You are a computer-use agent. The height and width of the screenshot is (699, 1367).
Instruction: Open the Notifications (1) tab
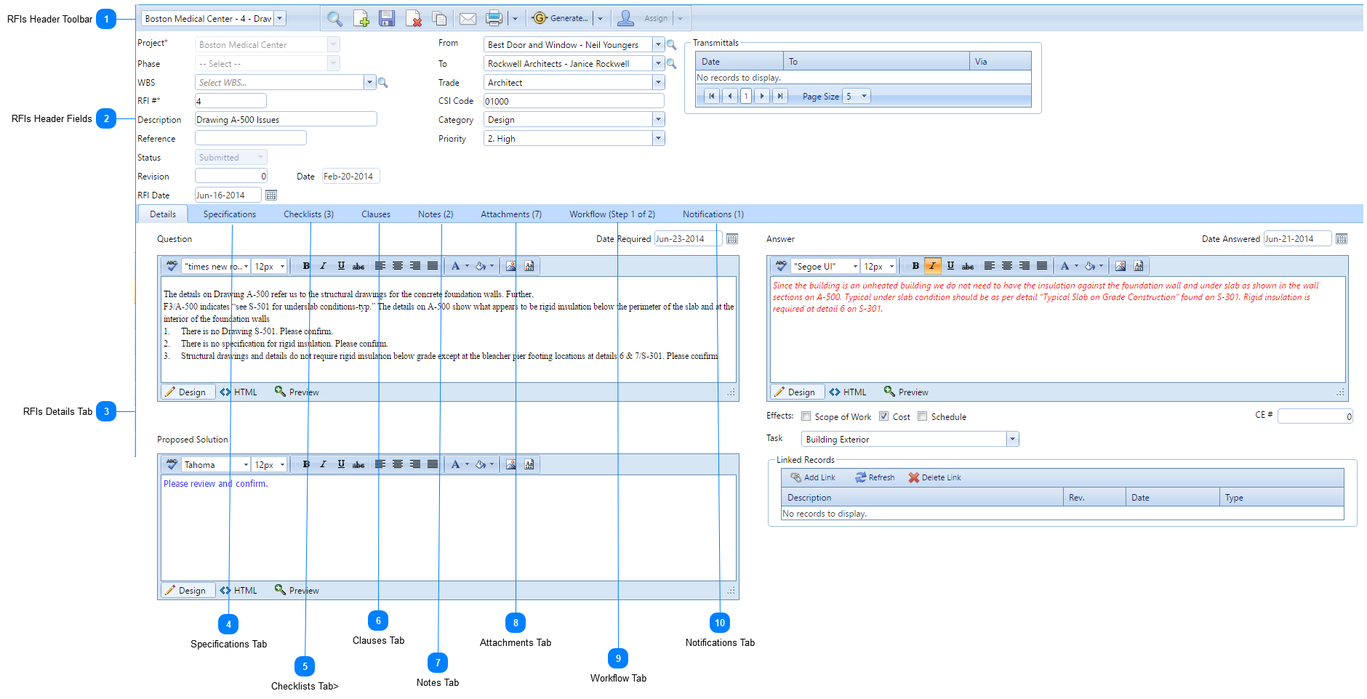tap(713, 214)
